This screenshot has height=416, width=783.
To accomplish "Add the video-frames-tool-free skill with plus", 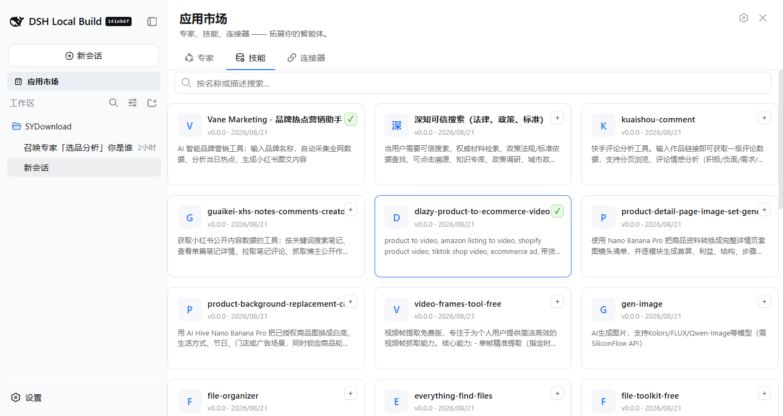I will tap(557, 301).
